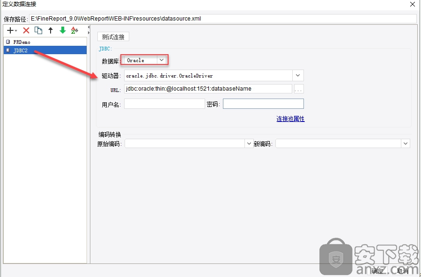This screenshot has height=277, width=421.
Task: Close the 定义数据连接 dialog
Action: coord(413,4)
